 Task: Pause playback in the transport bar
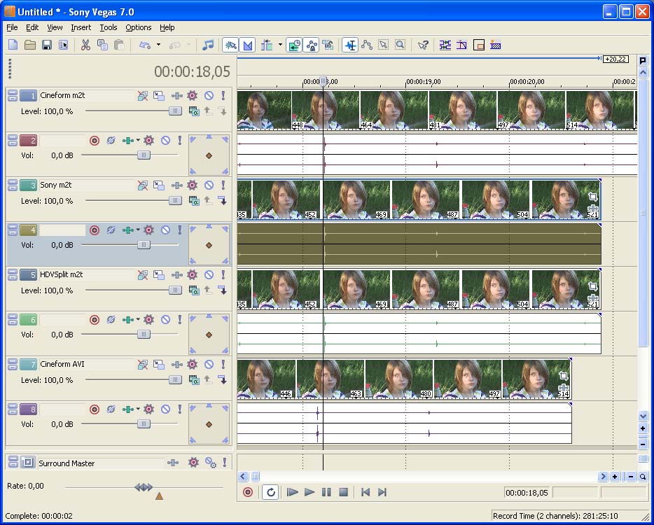(326, 493)
